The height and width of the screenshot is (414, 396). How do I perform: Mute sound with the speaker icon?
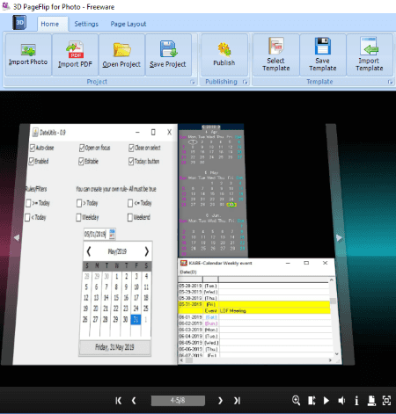pos(341,401)
